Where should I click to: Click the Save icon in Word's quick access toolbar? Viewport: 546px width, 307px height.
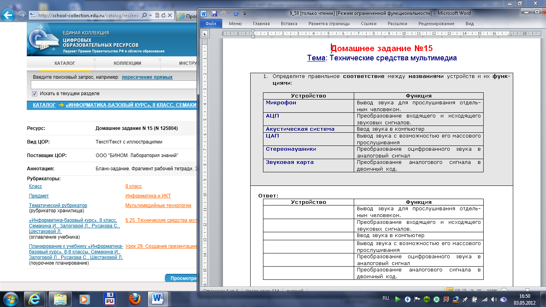[x=214, y=13]
